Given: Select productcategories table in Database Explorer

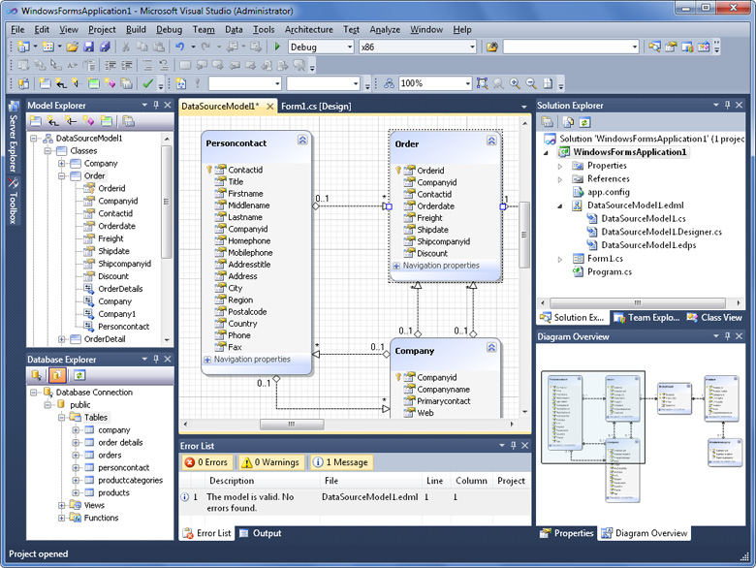Looking at the screenshot, I should coord(130,480).
